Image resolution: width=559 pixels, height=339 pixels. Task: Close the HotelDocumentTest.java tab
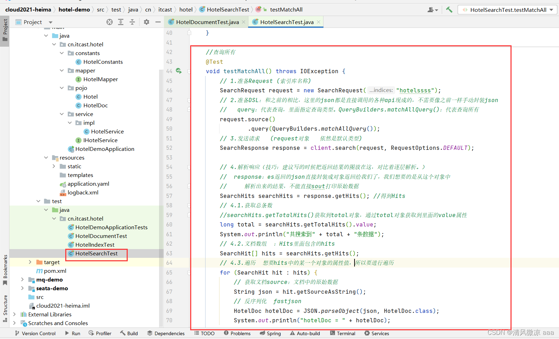(x=244, y=22)
